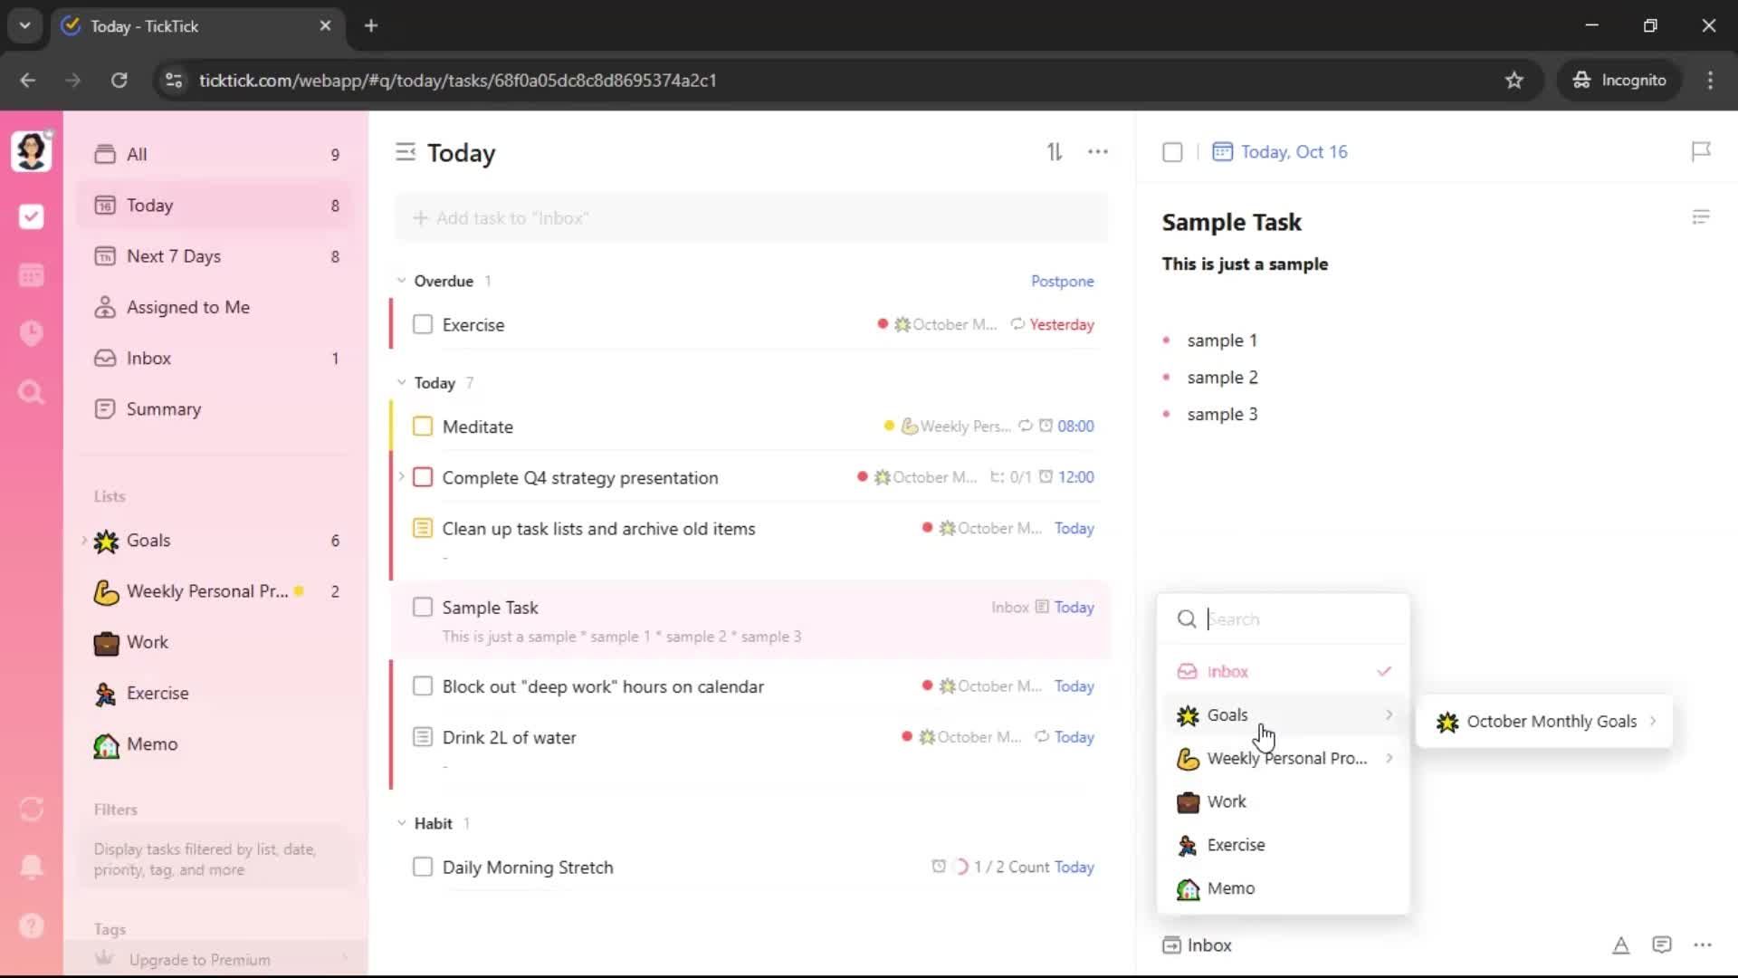Click the notifications bell icon

tap(31, 867)
